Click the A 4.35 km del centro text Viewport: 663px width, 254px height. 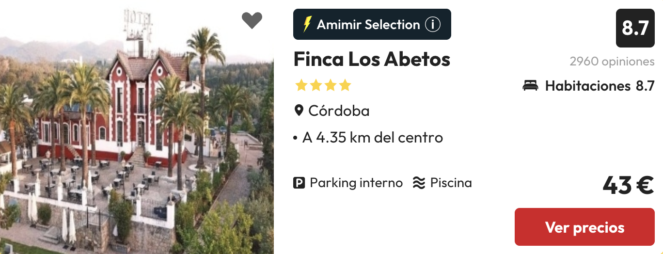[372, 138]
